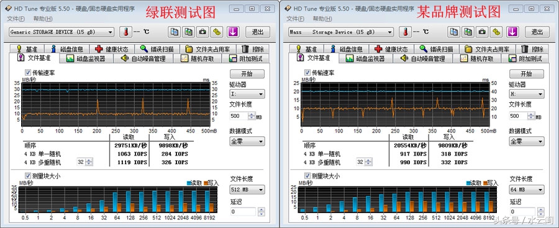
Task: Click 500 file length field, right window
Action: point(519,116)
